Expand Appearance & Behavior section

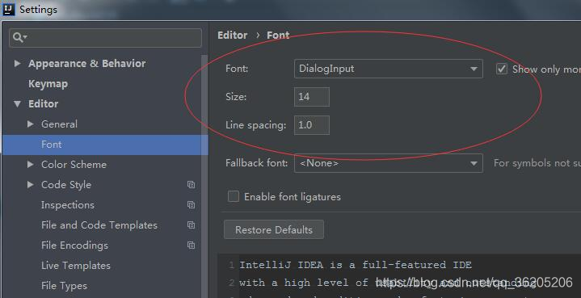17,63
